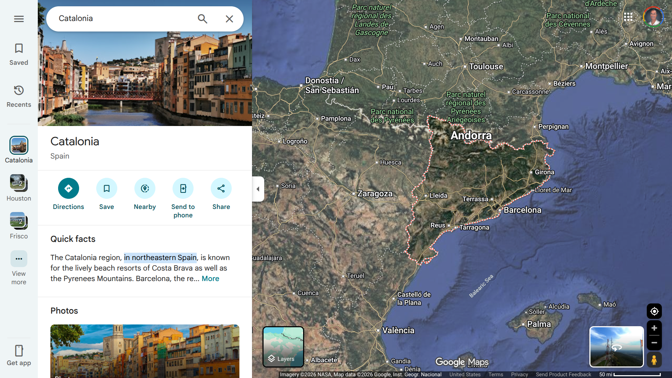Toggle the Layers map type
Viewport: 672px width, 378px height.
283,347
